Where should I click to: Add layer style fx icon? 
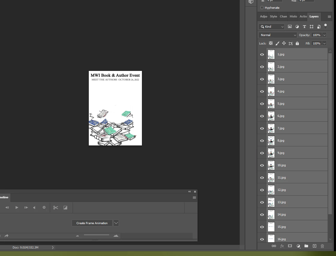(282, 246)
